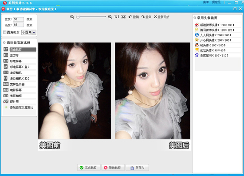Open the 菜单 menu in title bar
244x176 pixels.
click(206, 2)
